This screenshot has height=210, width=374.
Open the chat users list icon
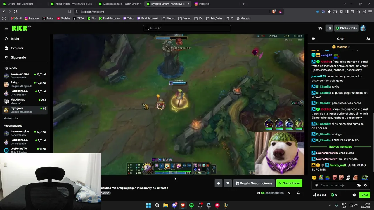click(x=368, y=39)
